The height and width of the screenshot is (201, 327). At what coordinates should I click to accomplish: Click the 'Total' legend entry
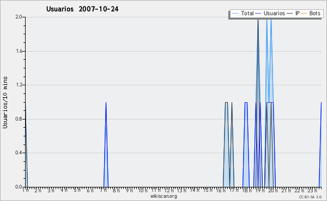(243, 13)
